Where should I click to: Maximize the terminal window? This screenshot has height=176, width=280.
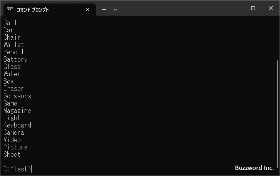coord(253,8)
